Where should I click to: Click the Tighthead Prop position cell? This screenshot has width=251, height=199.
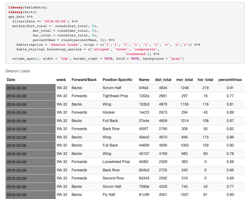115,96
